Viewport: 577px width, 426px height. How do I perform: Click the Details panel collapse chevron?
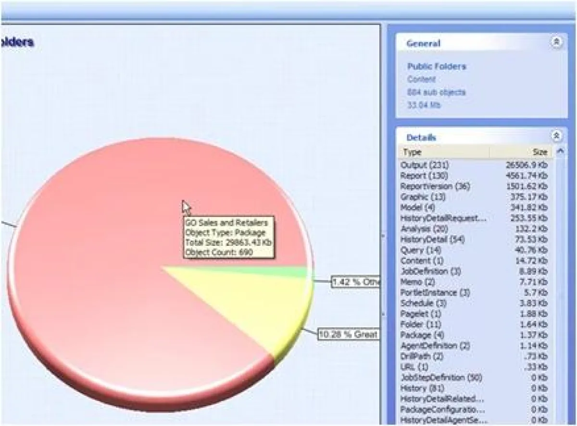tap(558, 136)
